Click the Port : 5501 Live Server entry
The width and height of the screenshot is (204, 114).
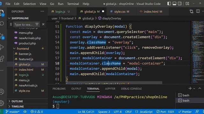tap(165, 112)
